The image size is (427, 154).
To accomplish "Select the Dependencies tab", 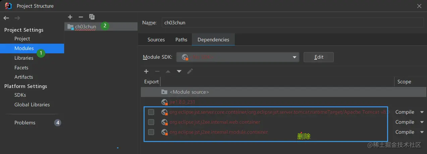I will tap(213, 39).
